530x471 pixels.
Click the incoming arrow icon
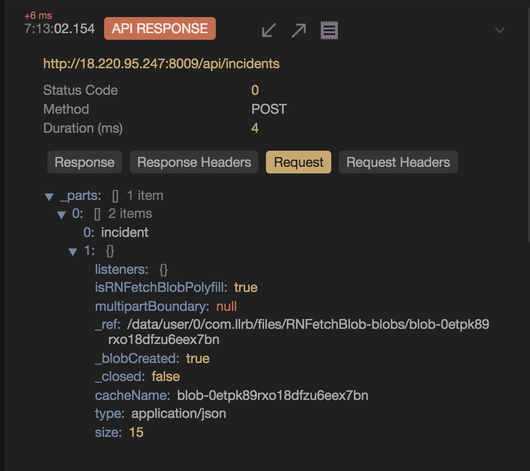(x=269, y=30)
